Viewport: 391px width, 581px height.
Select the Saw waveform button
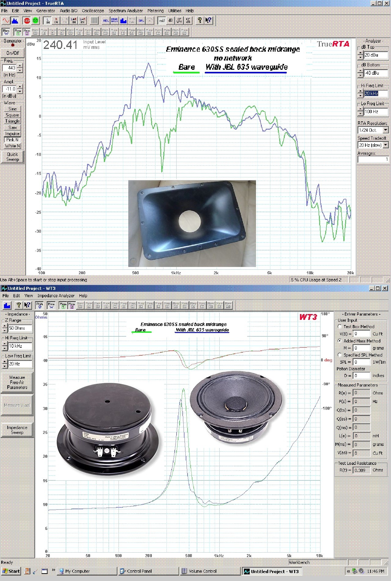coord(13,128)
